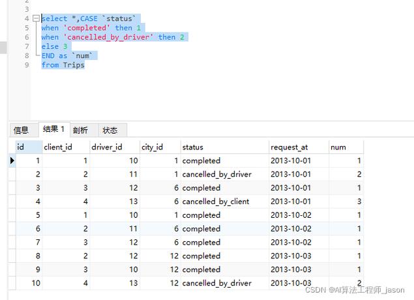Switch to the 结果 1 tab
Screen dimensions: 414x300
click(54, 129)
